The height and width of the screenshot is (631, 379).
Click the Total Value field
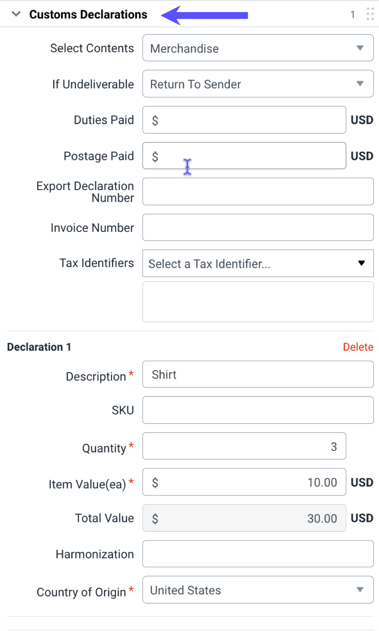pyautogui.click(x=244, y=518)
